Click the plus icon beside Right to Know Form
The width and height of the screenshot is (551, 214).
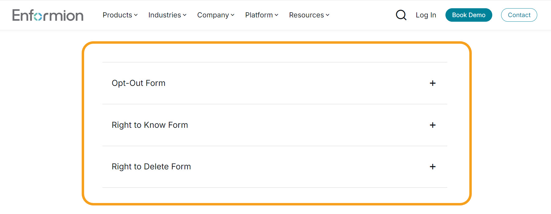(433, 125)
